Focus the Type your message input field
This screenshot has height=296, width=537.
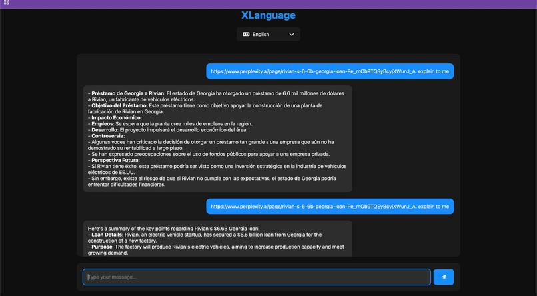[257, 277]
